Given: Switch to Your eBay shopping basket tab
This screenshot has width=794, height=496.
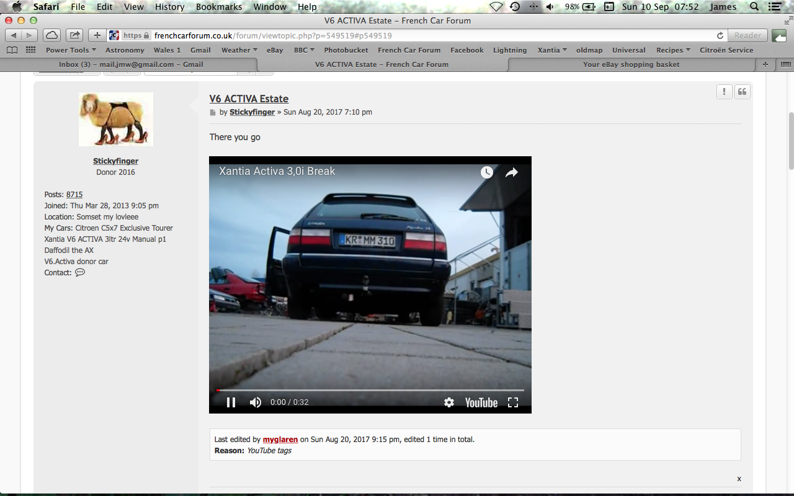Looking at the screenshot, I should [631, 64].
